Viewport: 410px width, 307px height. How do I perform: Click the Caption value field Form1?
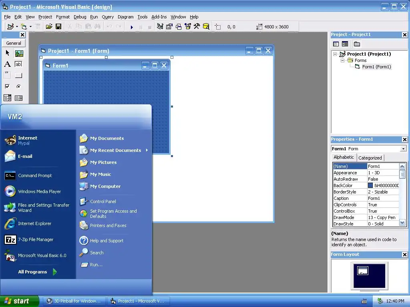[x=383, y=198]
